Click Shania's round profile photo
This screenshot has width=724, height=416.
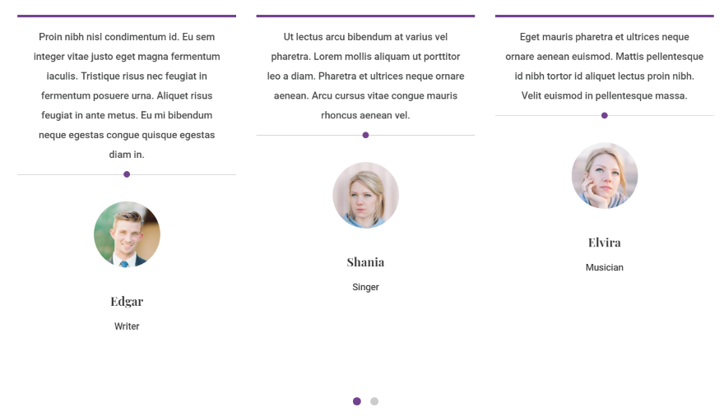tap(365, 195)
